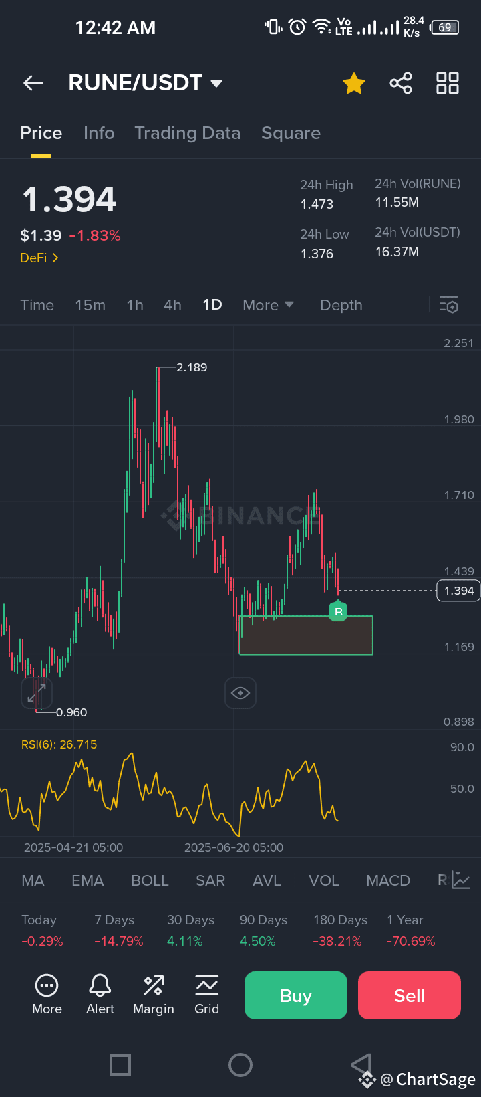Switch to the Depth chart view

point(341,305)
